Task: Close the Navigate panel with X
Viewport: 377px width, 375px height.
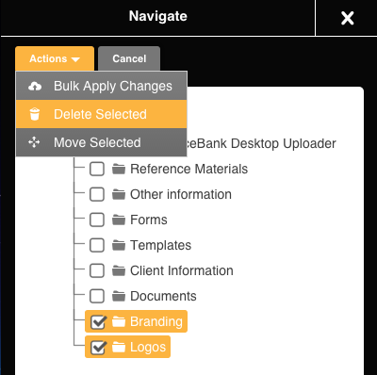Action: pyautogui.click(x=348, y=18)
